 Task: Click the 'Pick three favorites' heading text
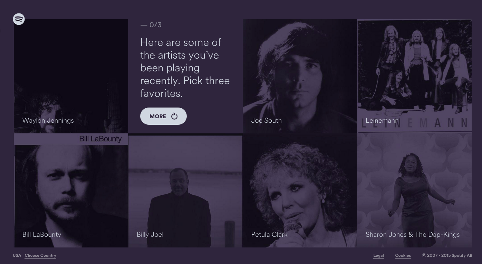pyautogui.click(x=185, y=68)
